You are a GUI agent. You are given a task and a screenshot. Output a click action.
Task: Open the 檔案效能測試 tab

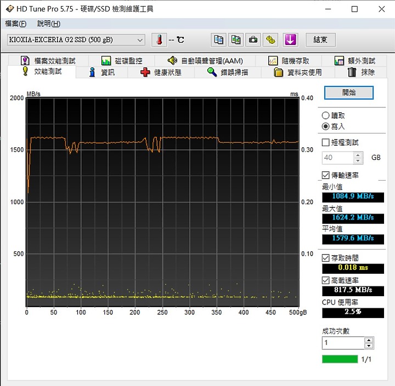click(48, 61)
